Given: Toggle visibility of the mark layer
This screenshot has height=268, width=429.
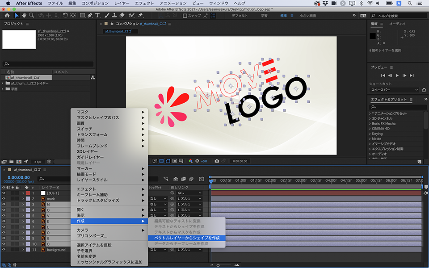Looking at the screenshot, I should (4, 198).
